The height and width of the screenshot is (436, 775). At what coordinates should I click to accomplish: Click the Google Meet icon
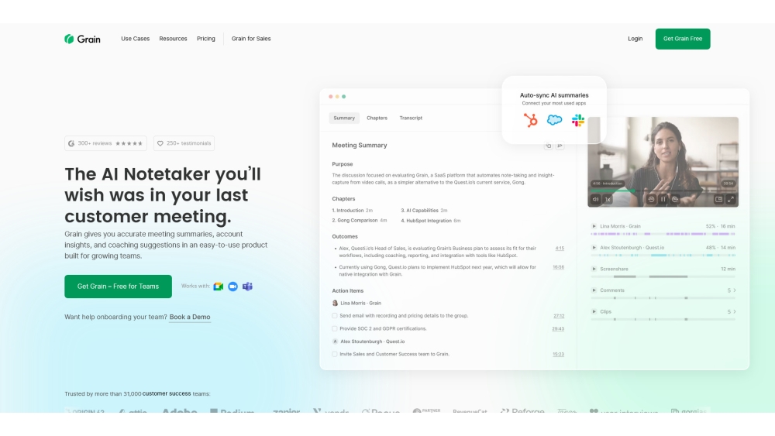(219, 287)
